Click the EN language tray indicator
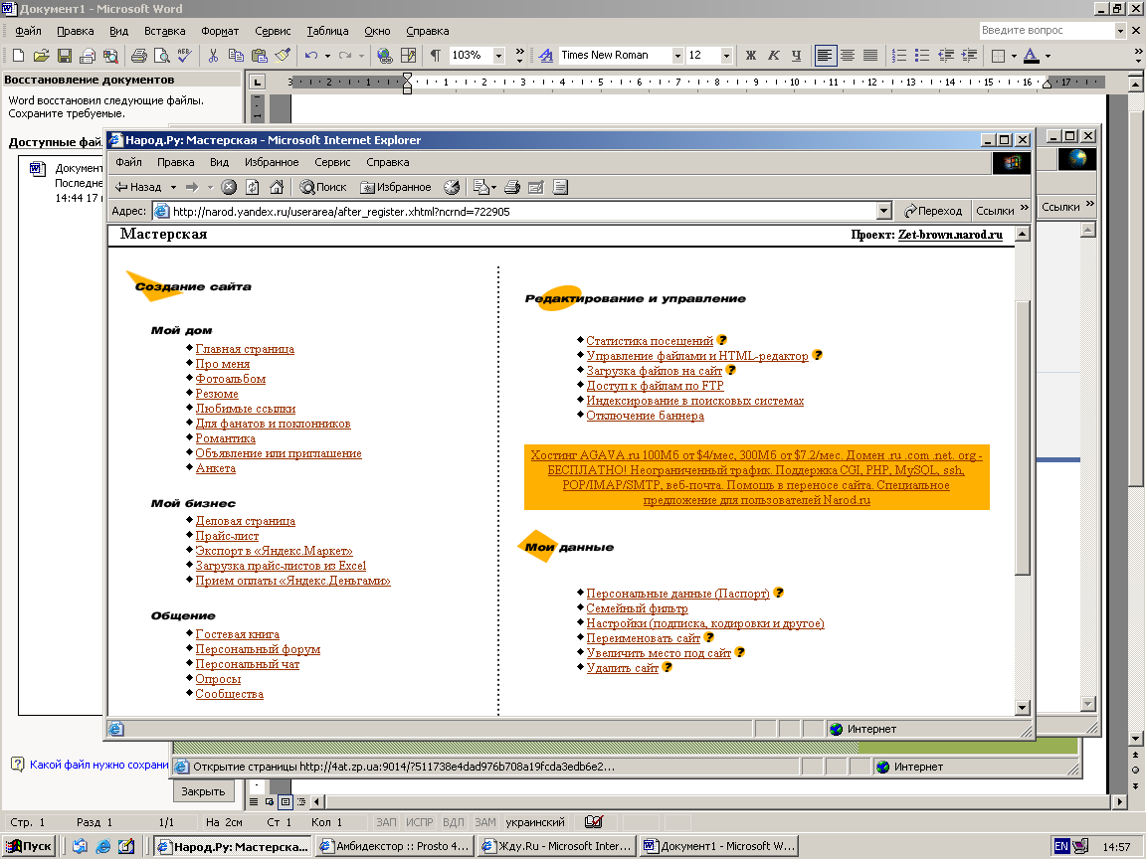The width and height of the screenshot is (1146, 859). [1061, 847]
